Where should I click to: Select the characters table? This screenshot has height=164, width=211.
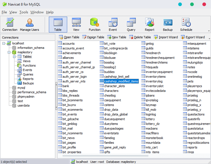click(x=111, y=91)
